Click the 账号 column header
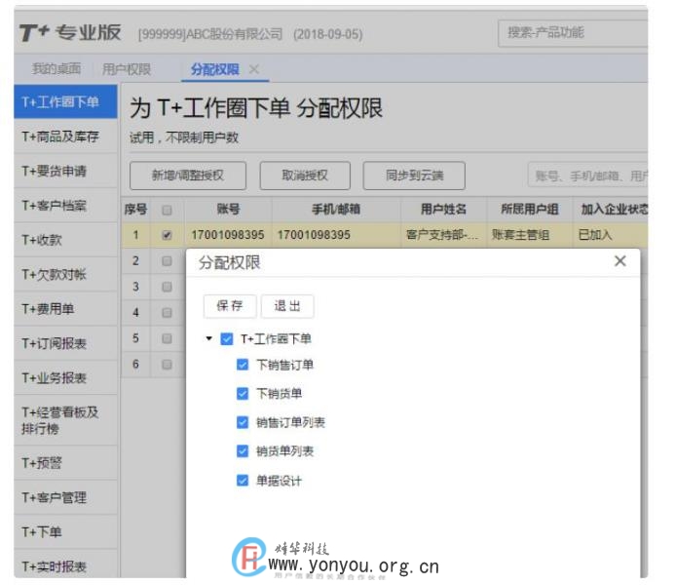The height and width of the screenshot is (585, 676). 228,210
